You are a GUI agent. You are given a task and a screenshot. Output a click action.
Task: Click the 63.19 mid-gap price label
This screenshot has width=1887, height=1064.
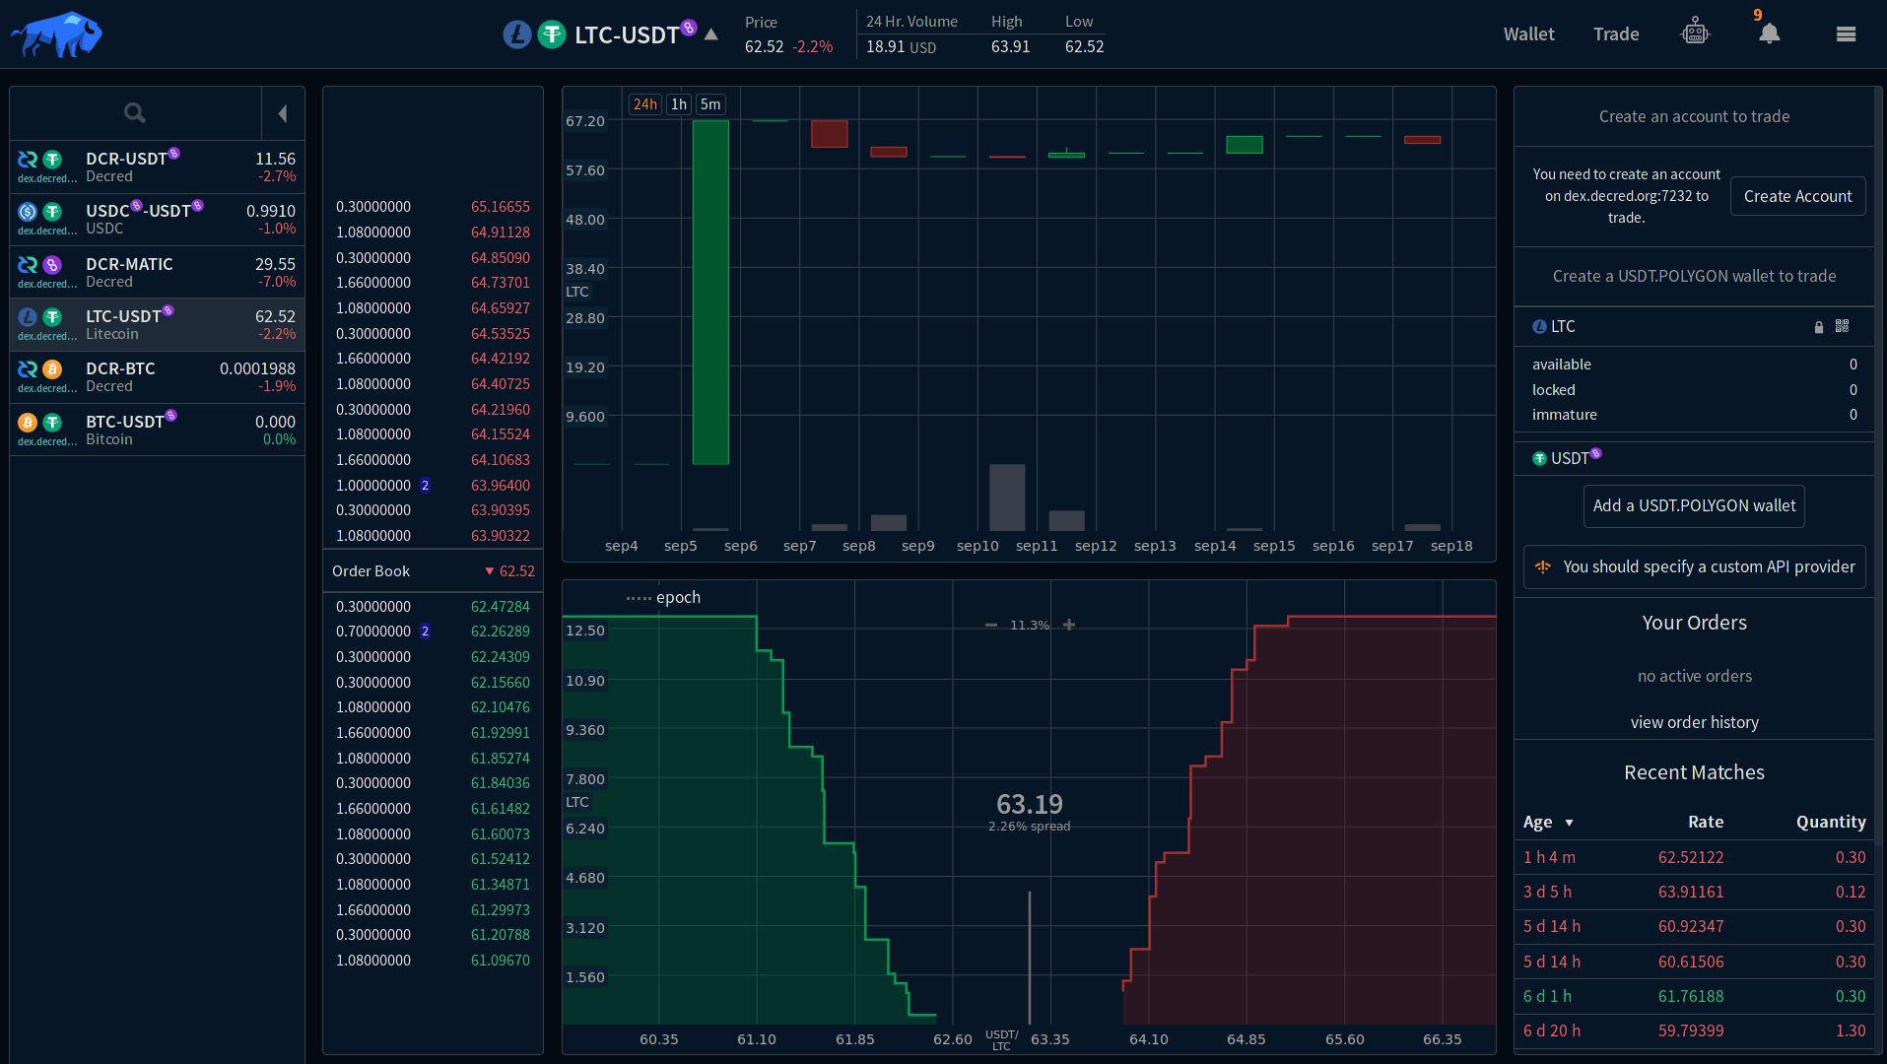pos(1030,804)
